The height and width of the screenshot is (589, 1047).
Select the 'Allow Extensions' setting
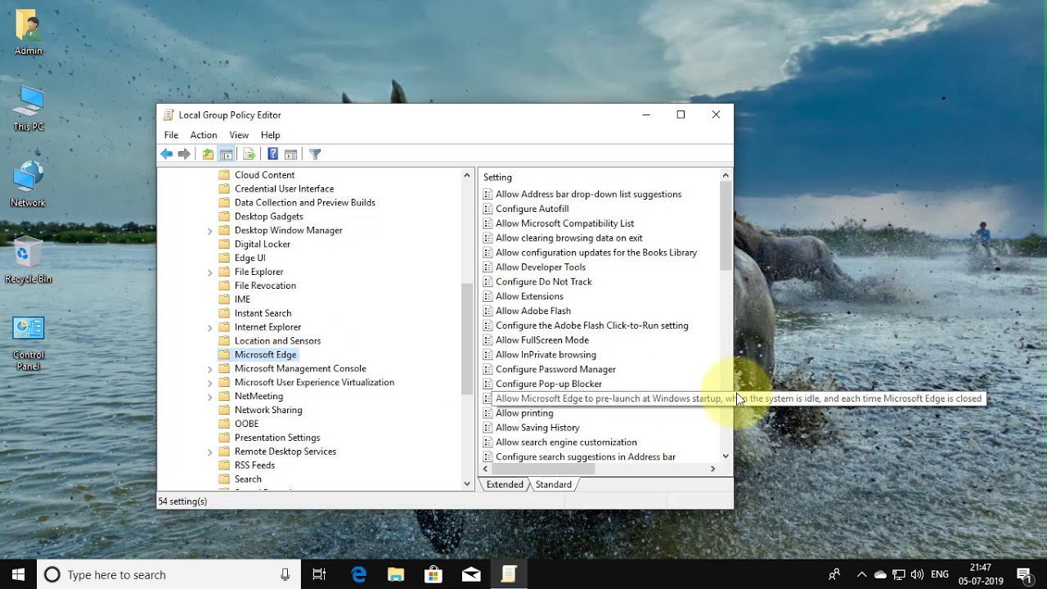[529, 297]
